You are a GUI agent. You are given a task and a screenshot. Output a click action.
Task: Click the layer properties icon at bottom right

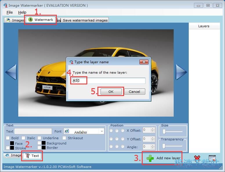212,158
